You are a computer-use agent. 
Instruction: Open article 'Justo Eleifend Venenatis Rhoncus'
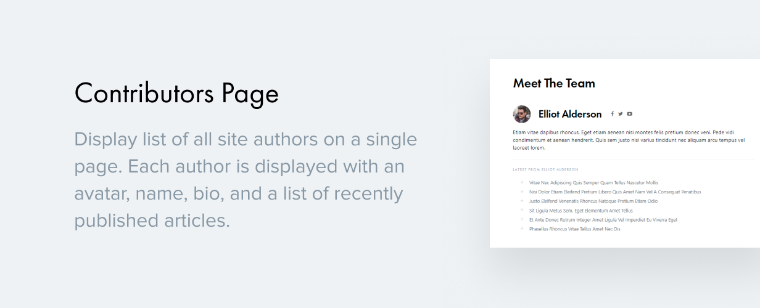(593, 201)
